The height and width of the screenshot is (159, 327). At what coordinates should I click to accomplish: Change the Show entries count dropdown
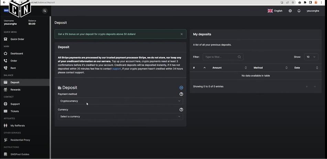[311, 57]
